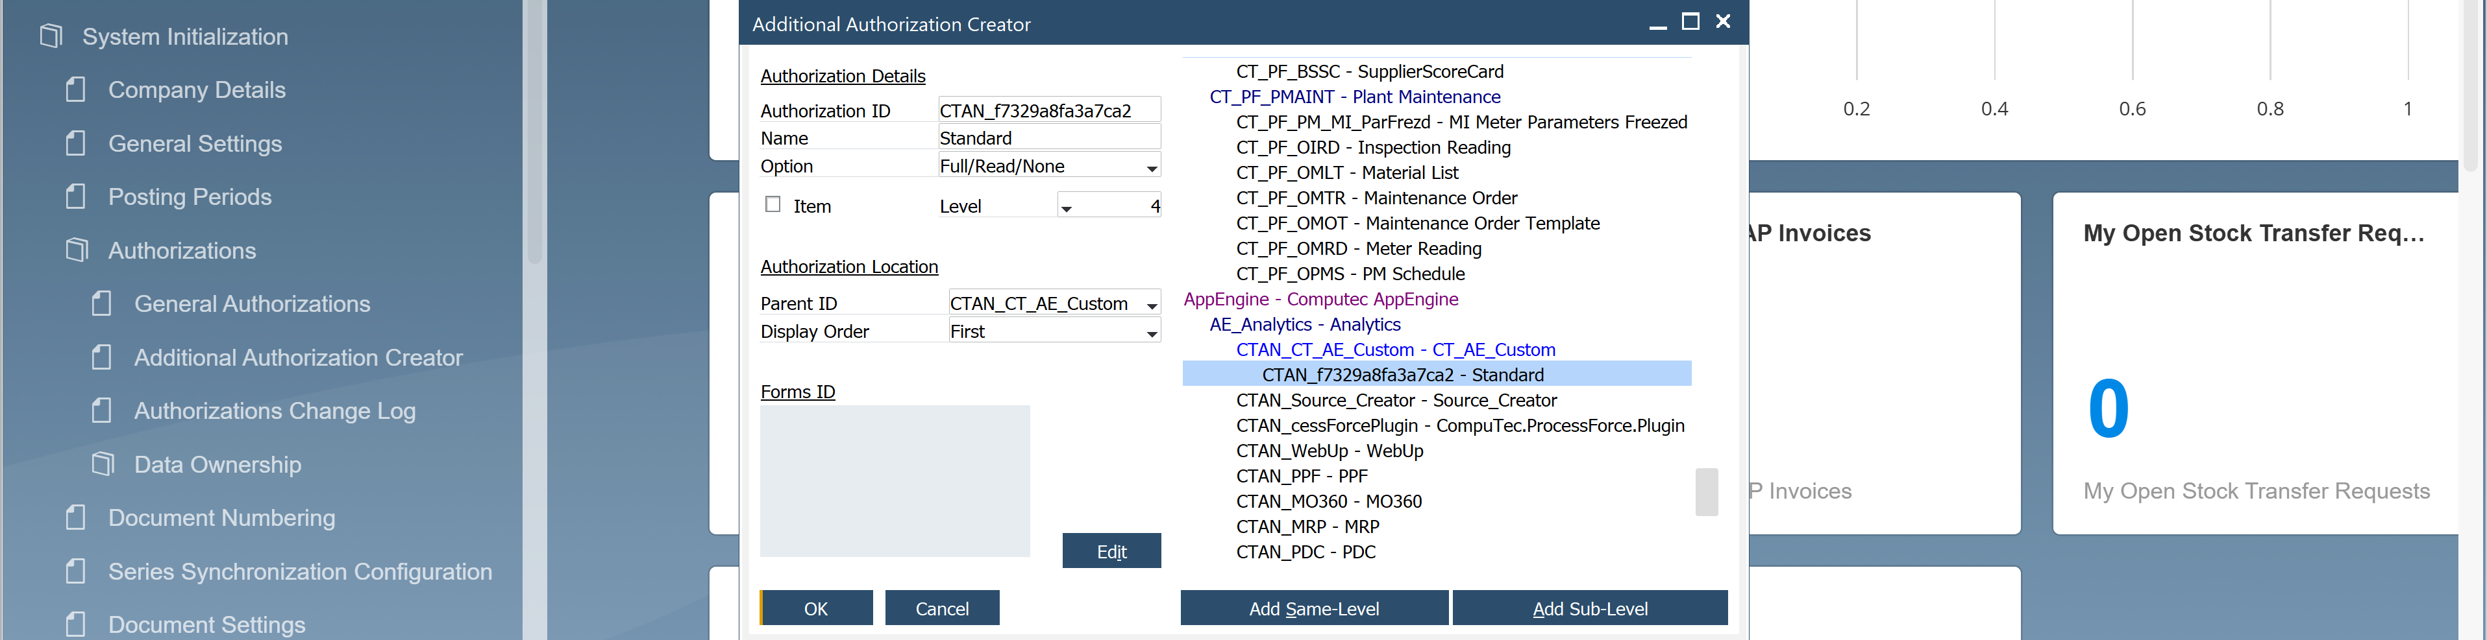Click the Series Synchronization Configuration document icon
The width and height of the screenshot is (2487, 640).
coord(76,571)
